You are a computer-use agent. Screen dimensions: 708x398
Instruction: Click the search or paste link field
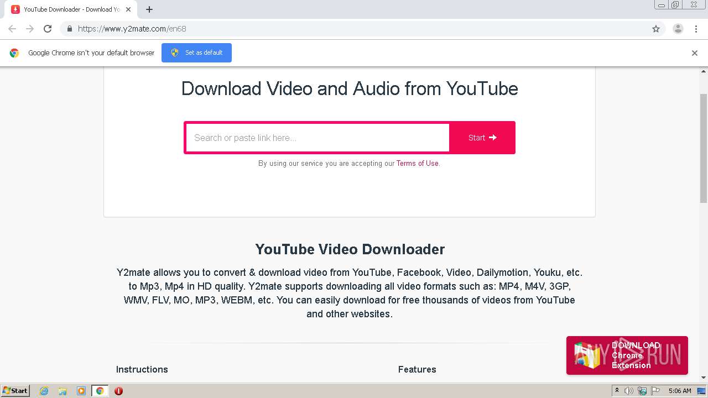tap(317, 138)
